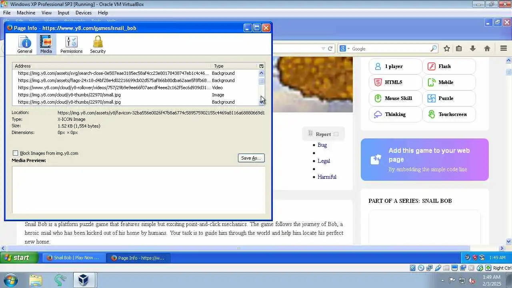
Task: Click the Windows start orb on host
Action: (10, 280)
